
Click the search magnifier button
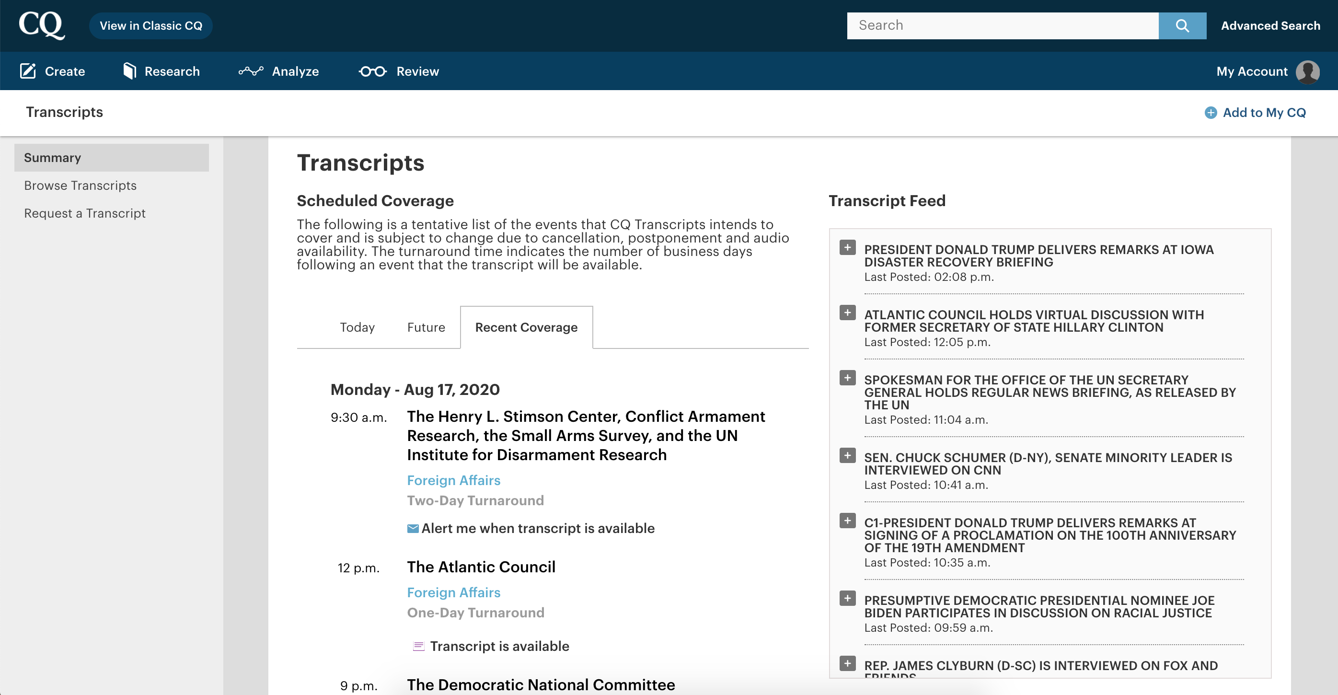[x=1182, y=25]
